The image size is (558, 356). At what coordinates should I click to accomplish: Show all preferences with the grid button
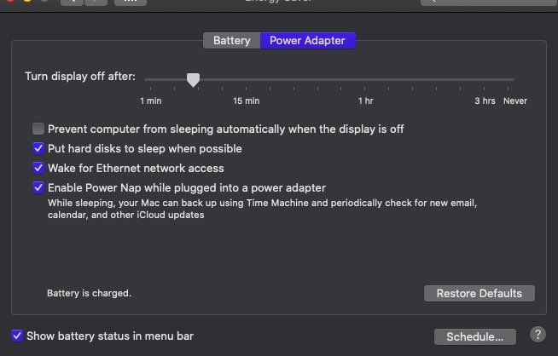pyautogui.click(x=131, y=2)
